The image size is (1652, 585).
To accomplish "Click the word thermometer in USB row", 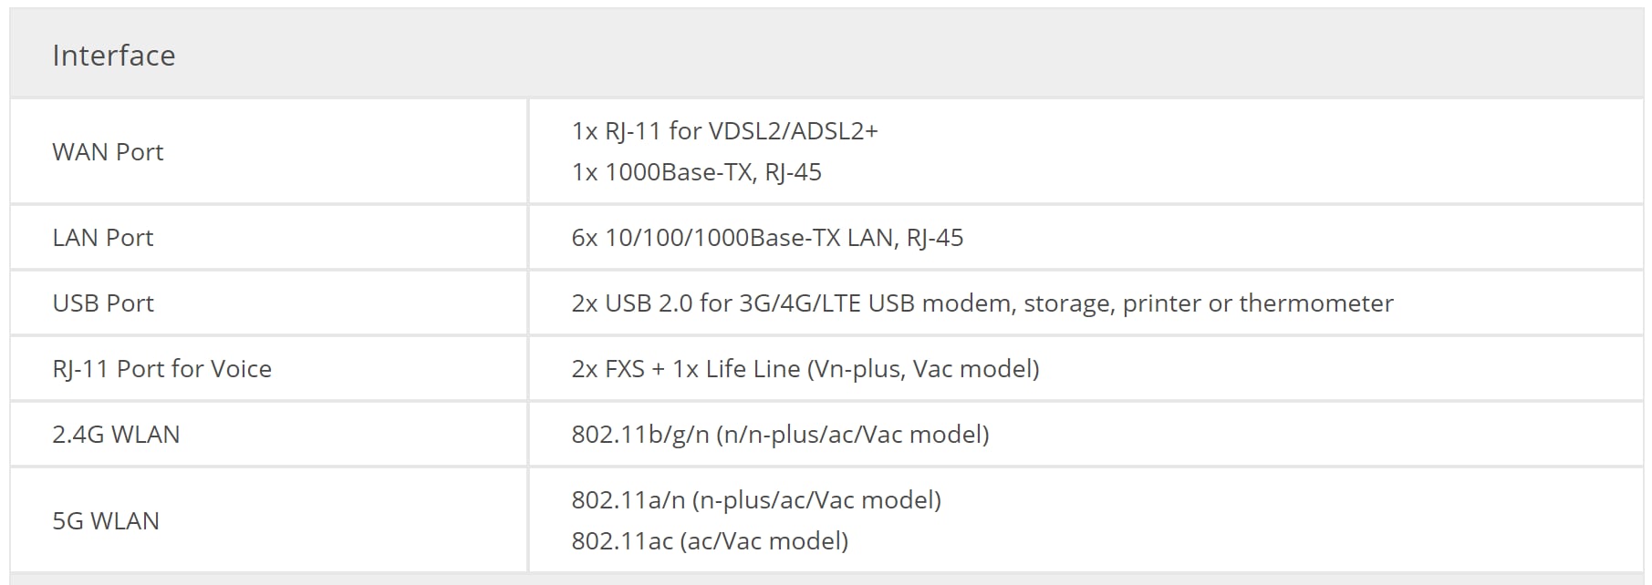I will pyautogui.click(x=1316, y=303).
